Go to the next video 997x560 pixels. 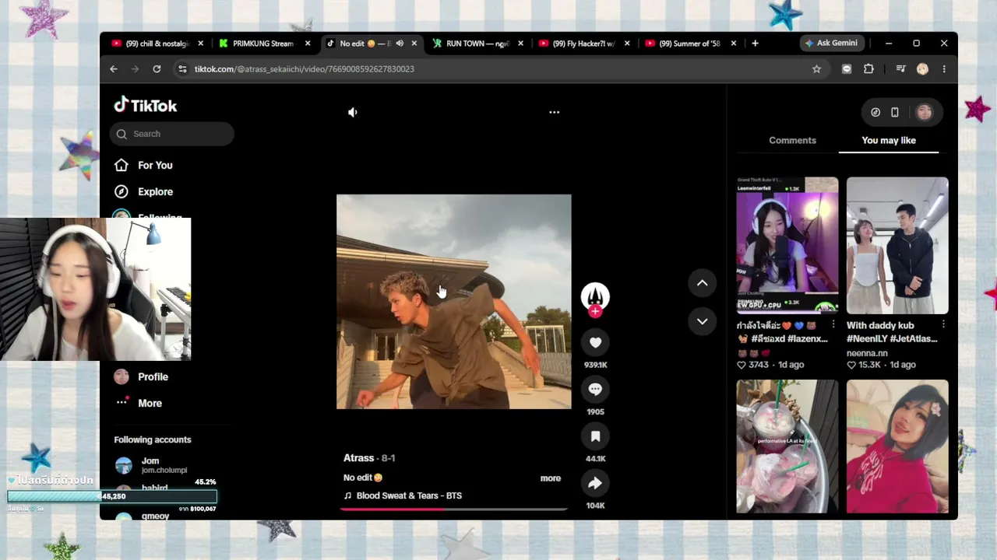click(702, 320)
